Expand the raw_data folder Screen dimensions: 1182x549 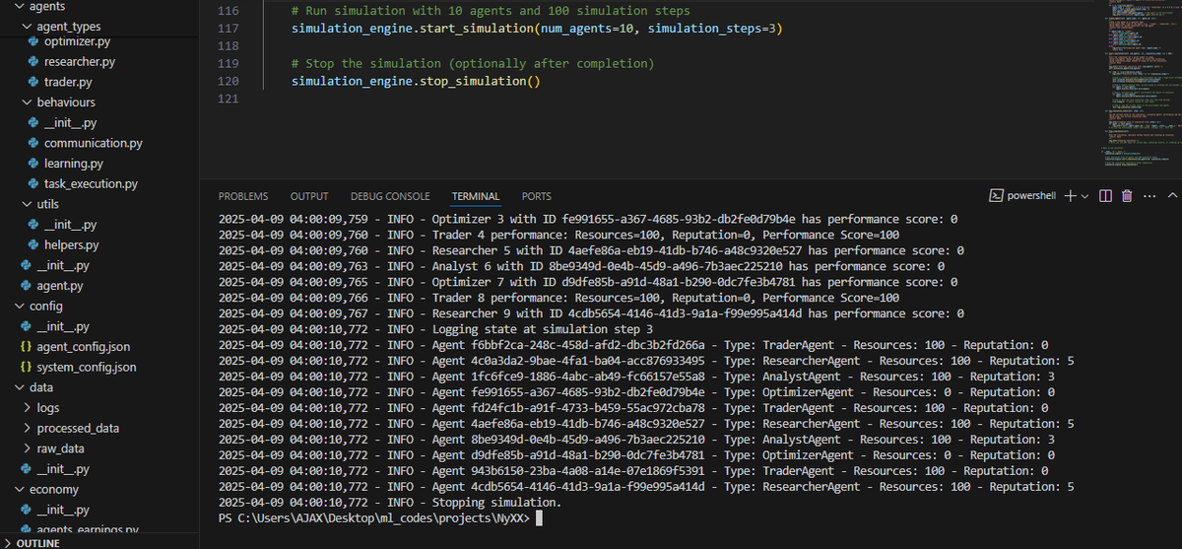[x=27, y=448]
